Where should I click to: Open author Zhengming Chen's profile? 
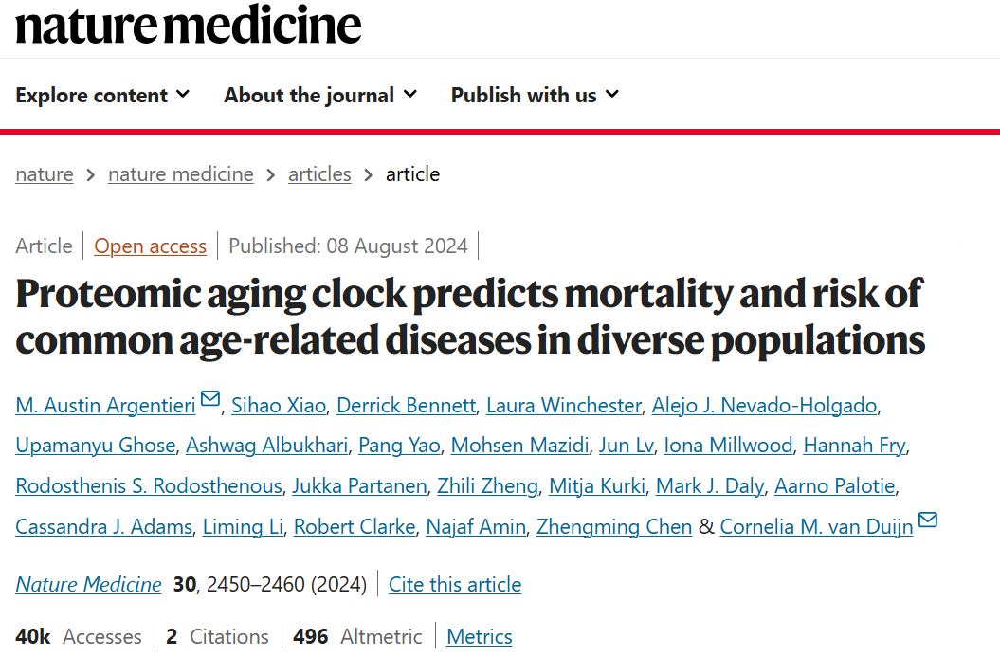614,527
